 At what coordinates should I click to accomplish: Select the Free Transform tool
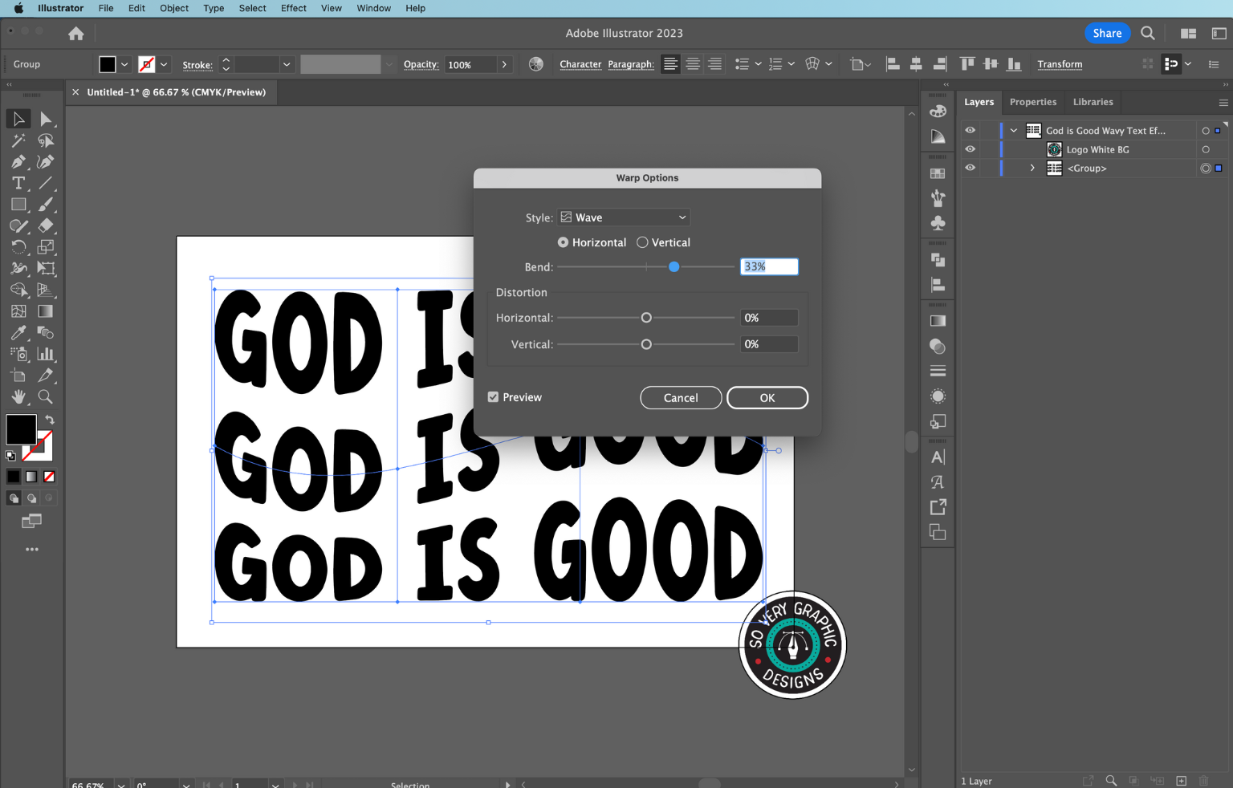[46, 269]
